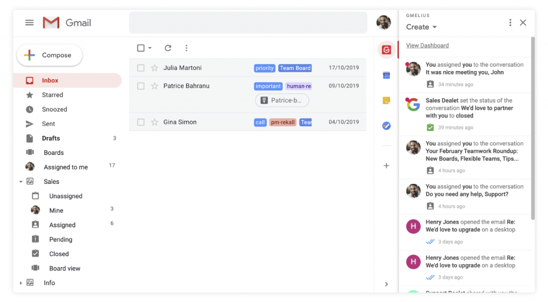Open Sales Dealet closed status notification
The height and width of the screenshot is (302, 548).
(x=465, y=114)
